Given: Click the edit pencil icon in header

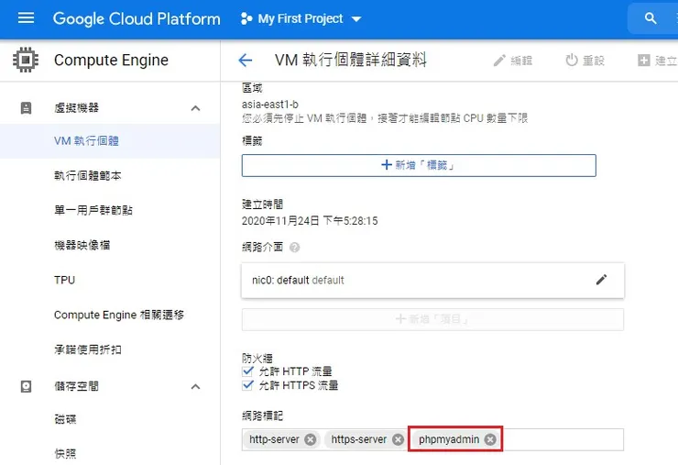Looking at the screenshot, I should click(x=499, y=61).
